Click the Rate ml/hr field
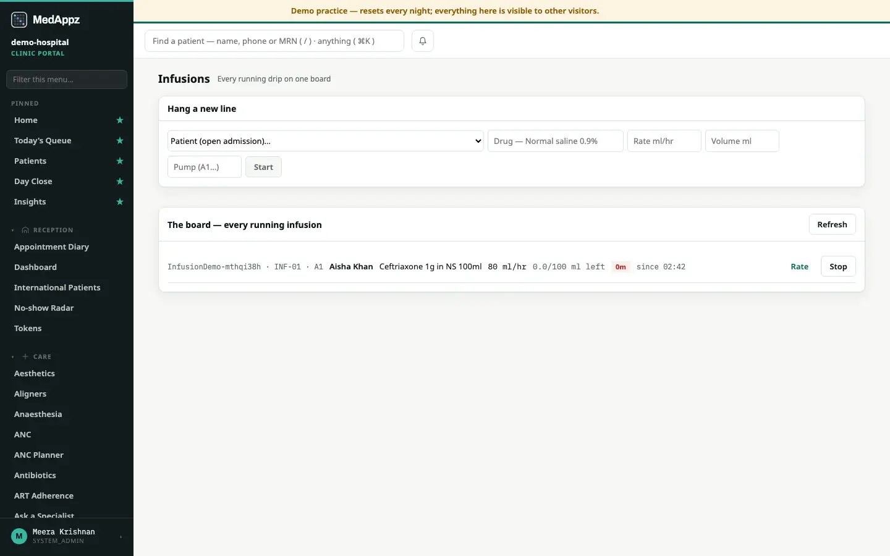Image resolution: width=890 pixels, height=556 pixels. point(664,141)
